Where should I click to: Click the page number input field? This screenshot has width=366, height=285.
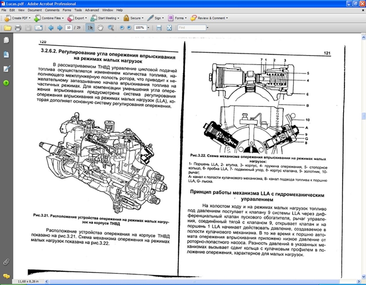click(69, 28)
